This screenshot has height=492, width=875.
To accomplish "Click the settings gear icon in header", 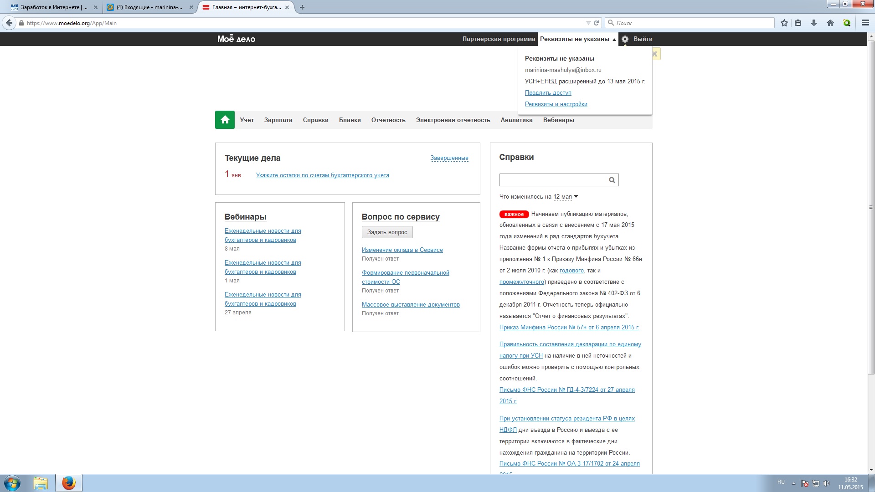I will 625,39.
